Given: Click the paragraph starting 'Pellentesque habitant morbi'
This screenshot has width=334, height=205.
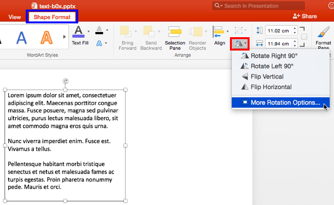Looking at the screenshot, I should pos(61,175).
